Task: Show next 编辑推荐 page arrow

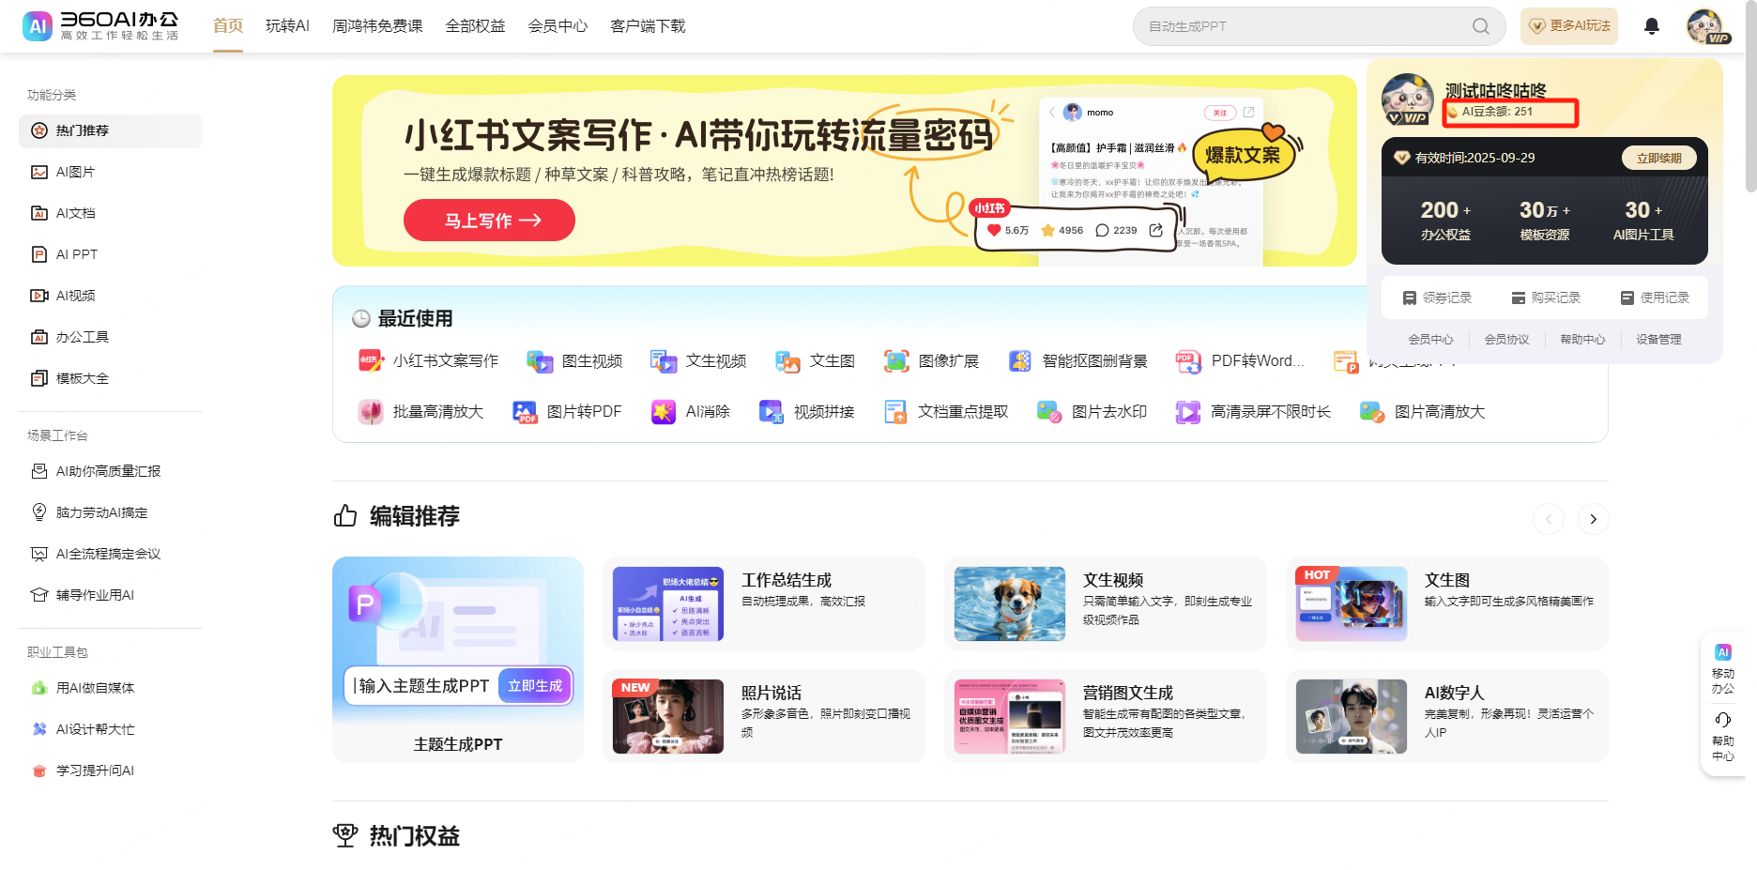Action: point(1593,519)
